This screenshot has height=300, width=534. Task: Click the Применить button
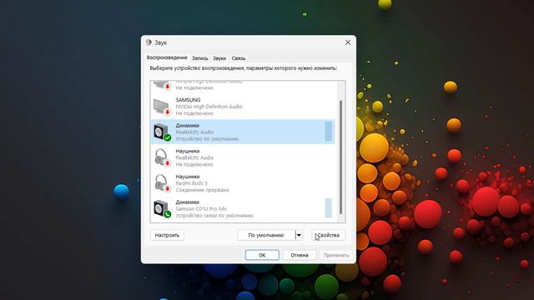click(336, 255)
